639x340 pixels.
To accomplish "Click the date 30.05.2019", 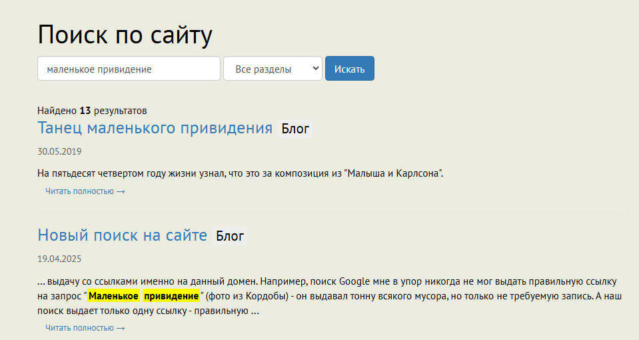I will pos(59,151).
